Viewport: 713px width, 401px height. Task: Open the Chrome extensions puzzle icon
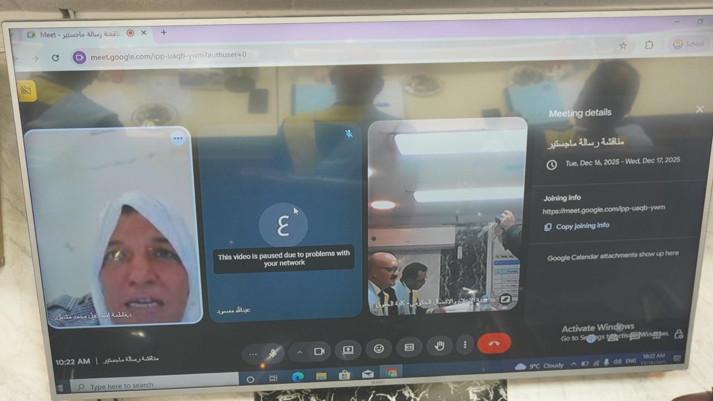coord(649,45)
